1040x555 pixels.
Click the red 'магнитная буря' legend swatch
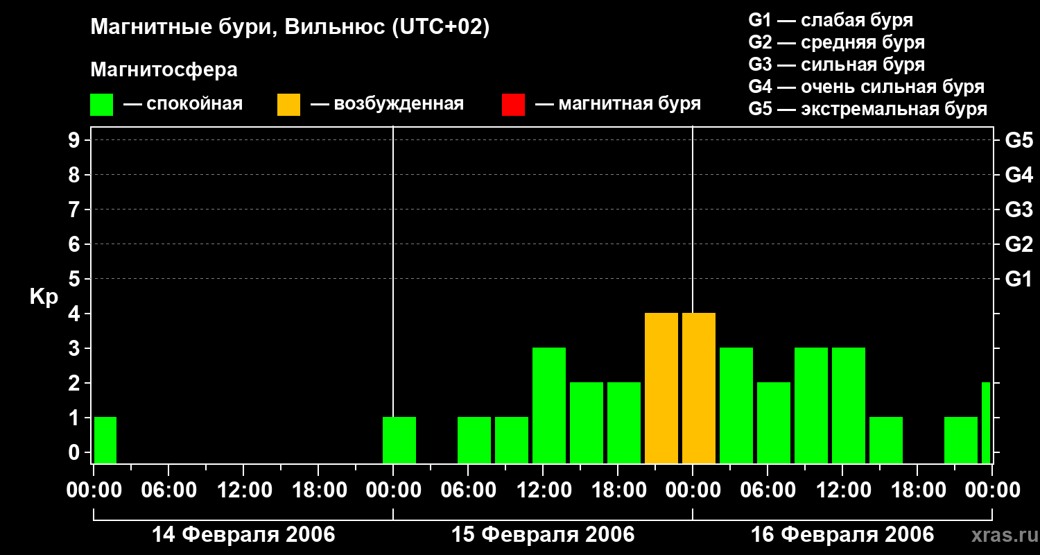[x=513, y=105]
